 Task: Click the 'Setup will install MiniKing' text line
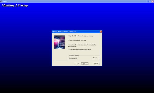80,36
